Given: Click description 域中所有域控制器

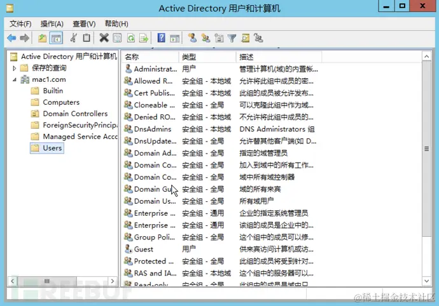Looking at the screenshot, I should tap(267, 177).
